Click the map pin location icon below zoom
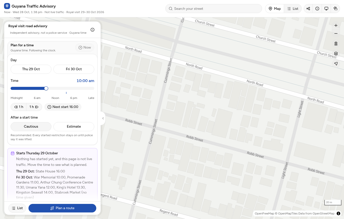The image size is (344, 219). (x=336, y=44)
